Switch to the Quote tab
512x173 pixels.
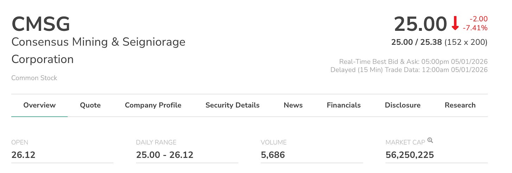coord(90,105)
